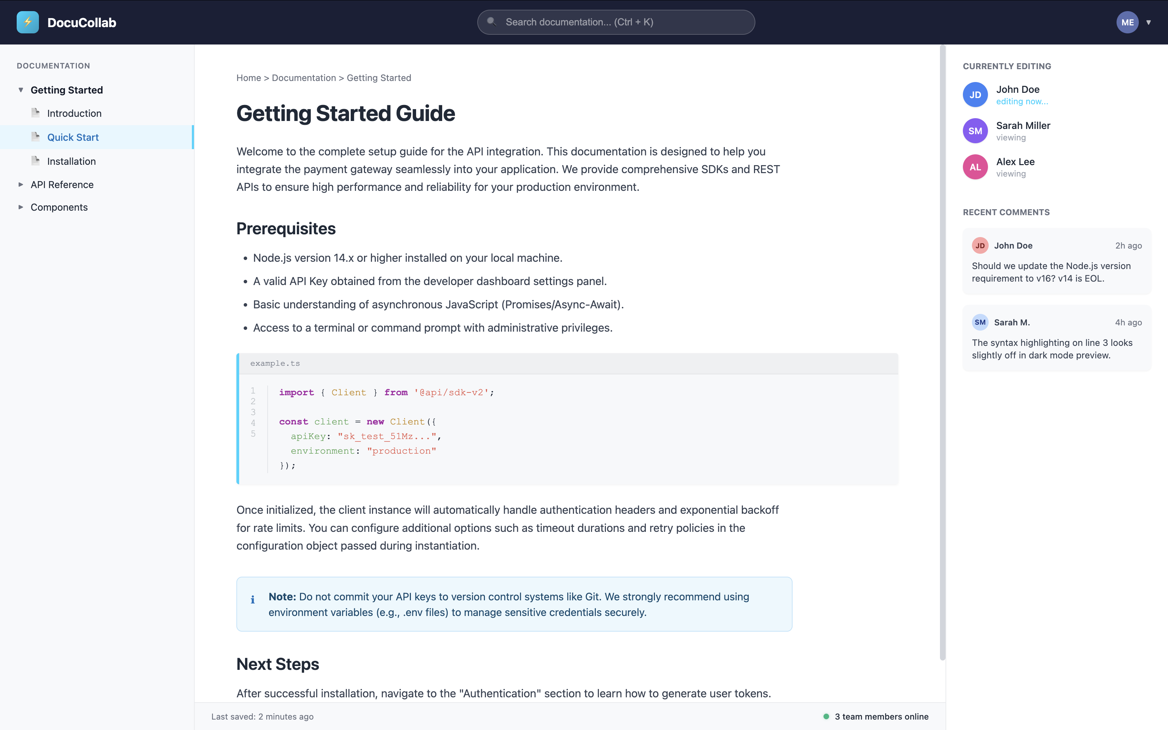Image resolution: width=1168 pixels, height=730 pixels.
Task: Expand the Components section
Action: tap(21, 207)
